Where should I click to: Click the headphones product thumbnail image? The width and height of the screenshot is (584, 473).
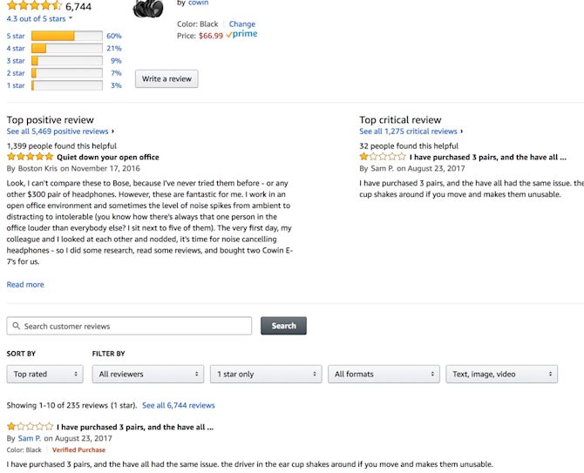coord(148,9)
